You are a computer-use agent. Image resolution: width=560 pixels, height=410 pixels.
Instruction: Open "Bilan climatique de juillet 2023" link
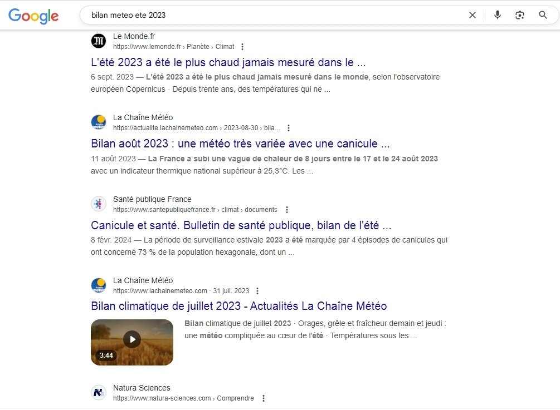point(238,307)
